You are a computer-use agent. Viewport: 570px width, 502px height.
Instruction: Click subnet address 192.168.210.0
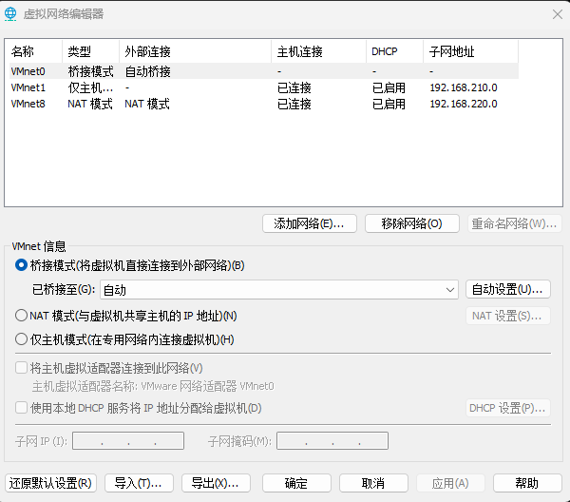[x=464, y=87]
